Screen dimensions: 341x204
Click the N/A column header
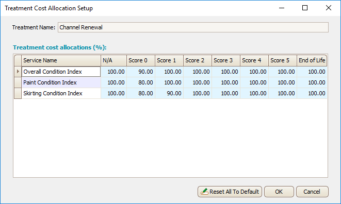click(x=113, y=60)
